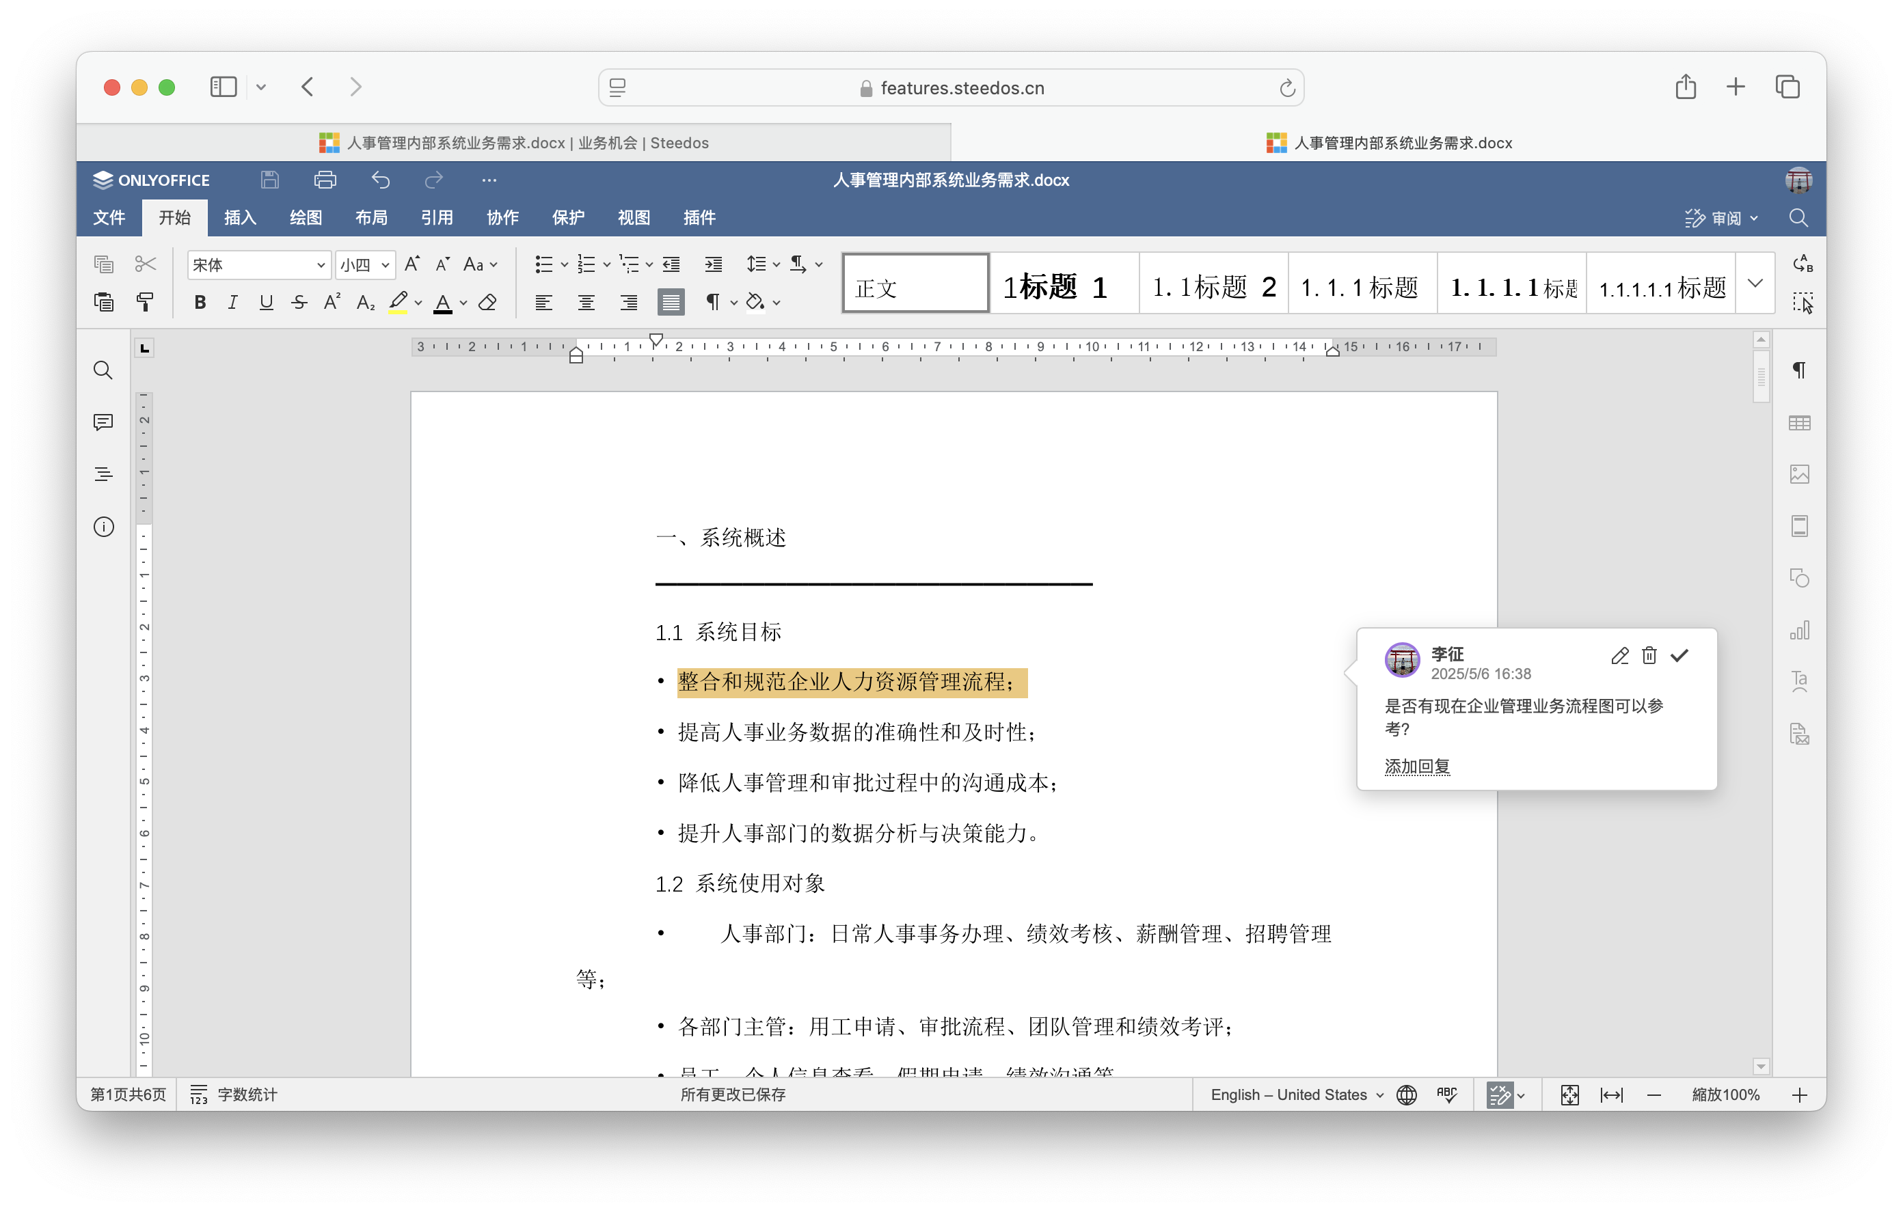Viewport: 1903px width, 1212px height.
Task: Toggle spell checking in status bar
Action: tap(1447, 1094)
